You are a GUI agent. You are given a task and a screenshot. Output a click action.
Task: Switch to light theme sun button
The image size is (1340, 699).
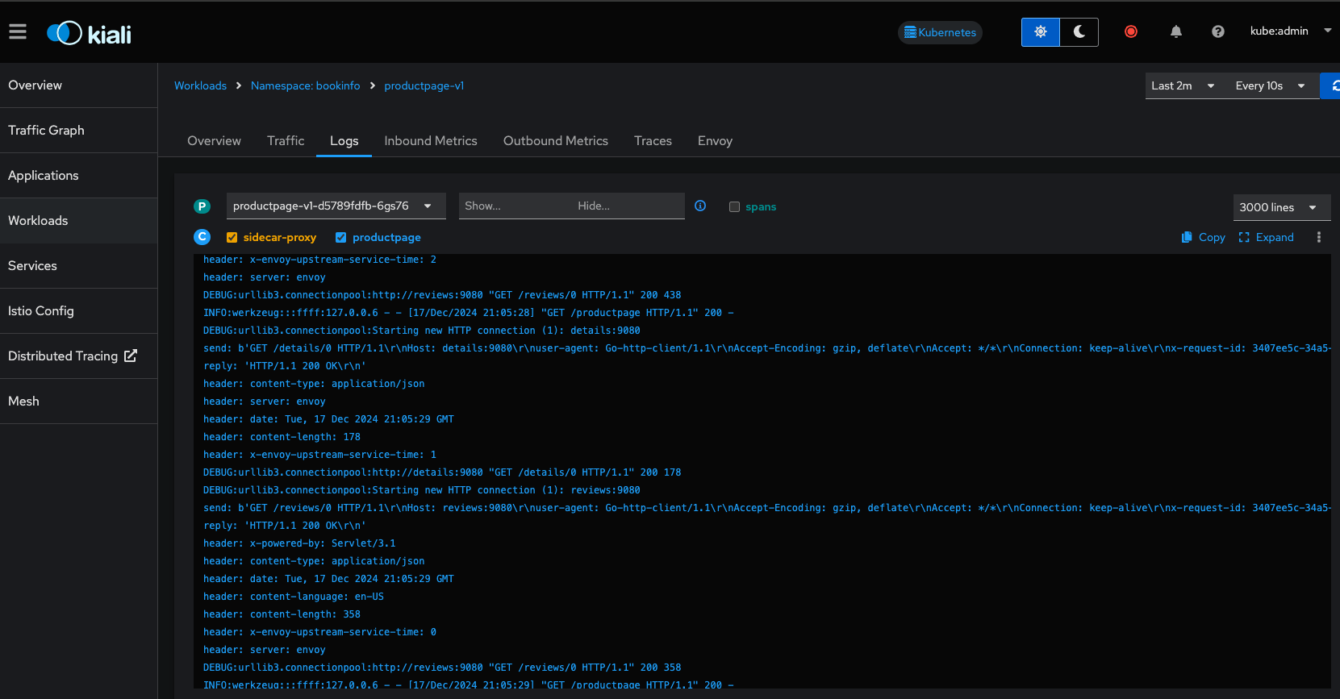click(1041, 32)
